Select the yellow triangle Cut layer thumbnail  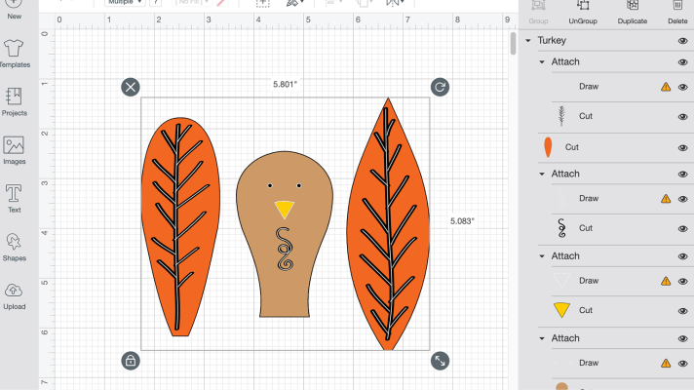[561, 310]
